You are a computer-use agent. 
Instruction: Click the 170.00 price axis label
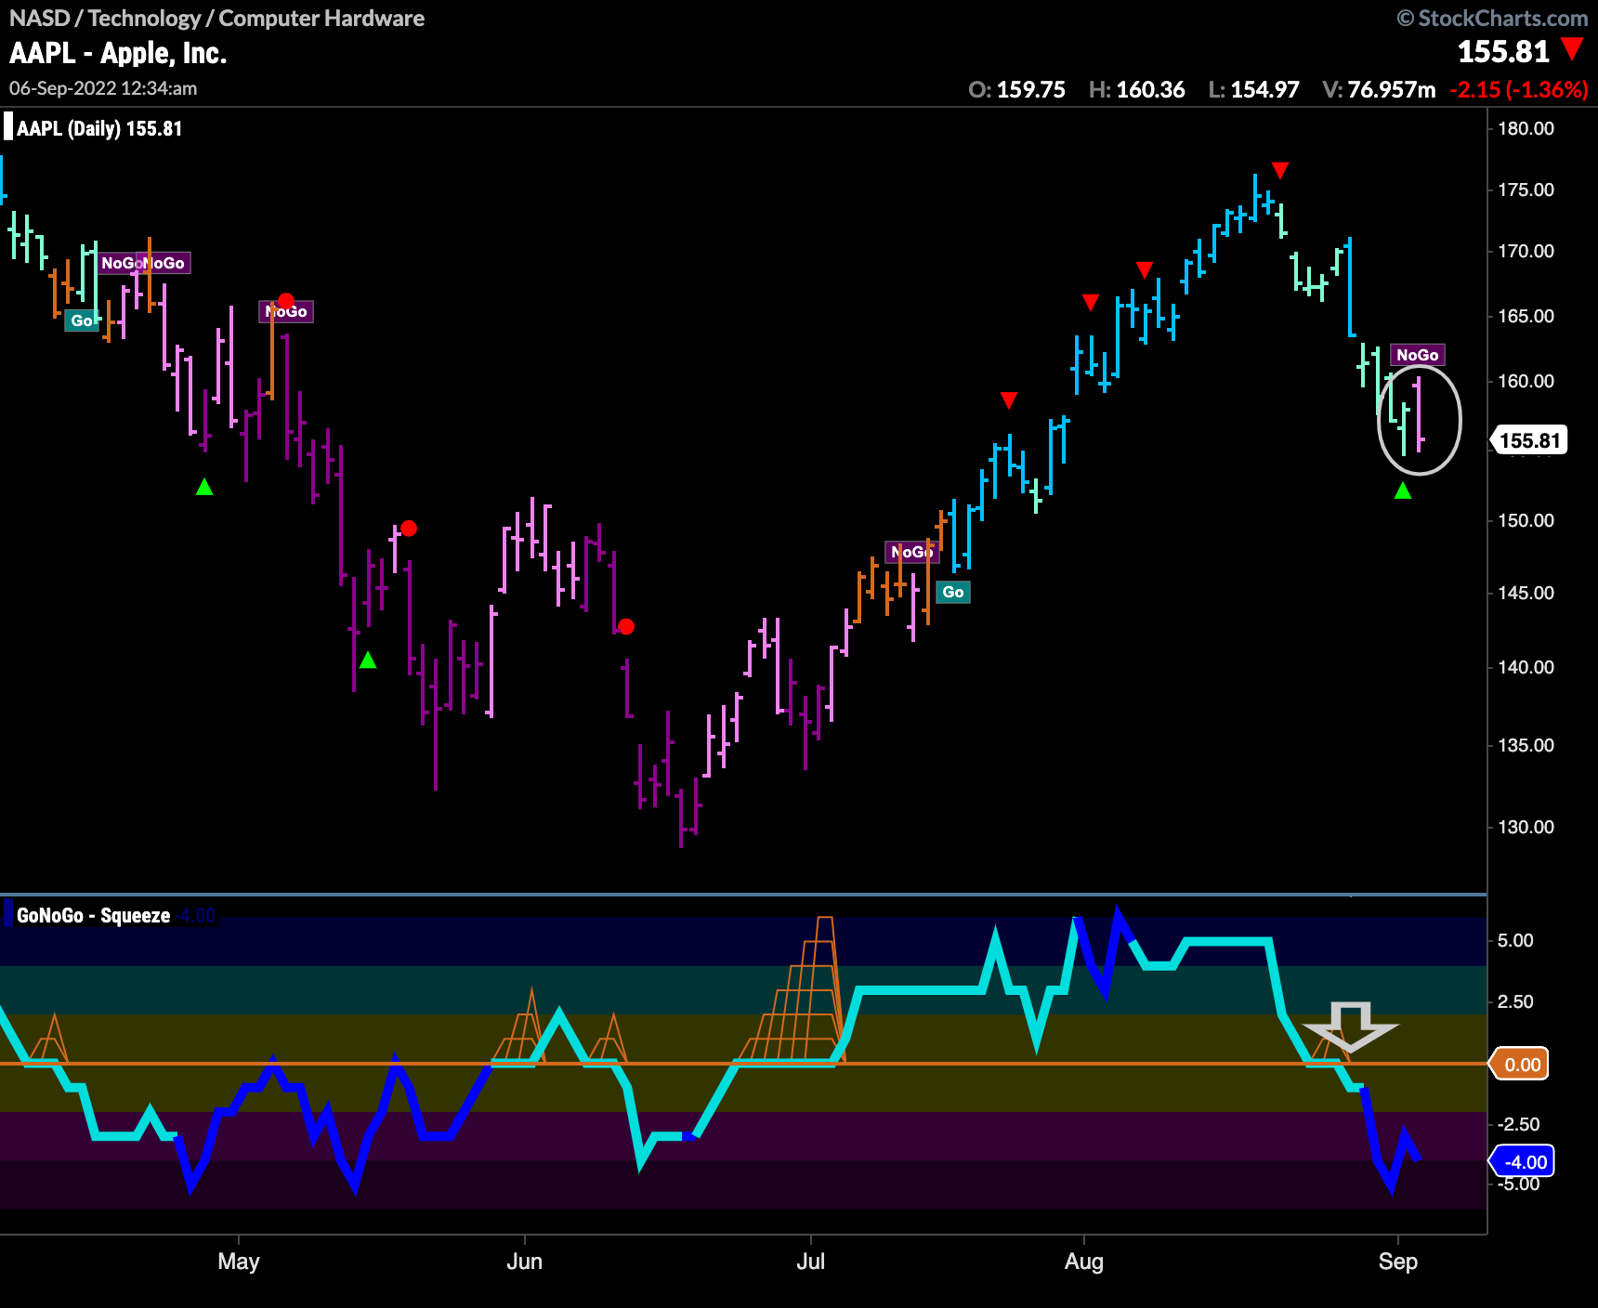[1526, 251]
